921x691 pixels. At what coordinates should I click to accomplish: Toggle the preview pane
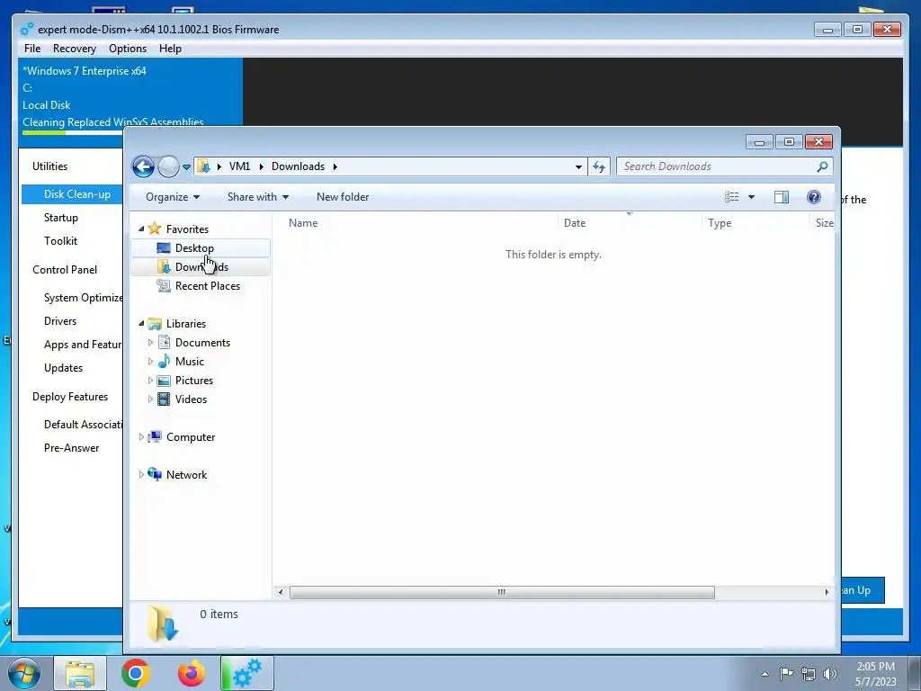tap(782, 197)
